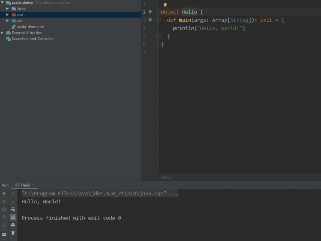Viewport: 321px width, 241px height.
Task: Toggle Scroll to End in console
Action: [x=13, y=217]
